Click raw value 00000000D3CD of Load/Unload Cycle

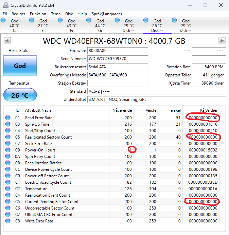pyautogui.click(x=203, y=182)
